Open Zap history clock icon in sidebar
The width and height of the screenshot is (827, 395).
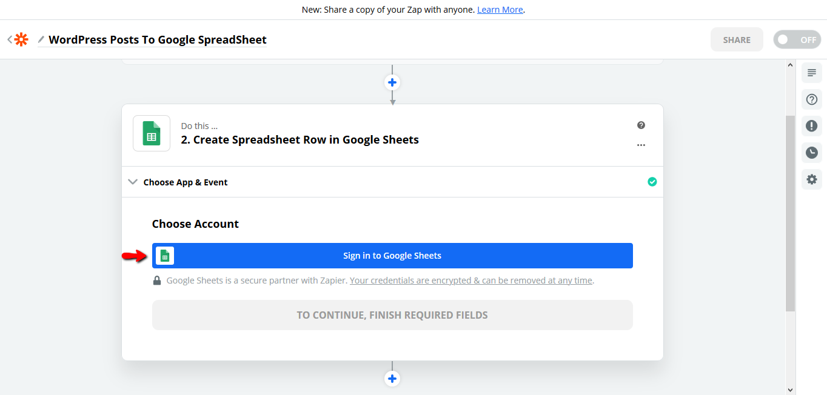coord(812,153)
